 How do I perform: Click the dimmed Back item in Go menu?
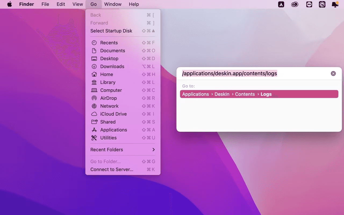(123, 15)
